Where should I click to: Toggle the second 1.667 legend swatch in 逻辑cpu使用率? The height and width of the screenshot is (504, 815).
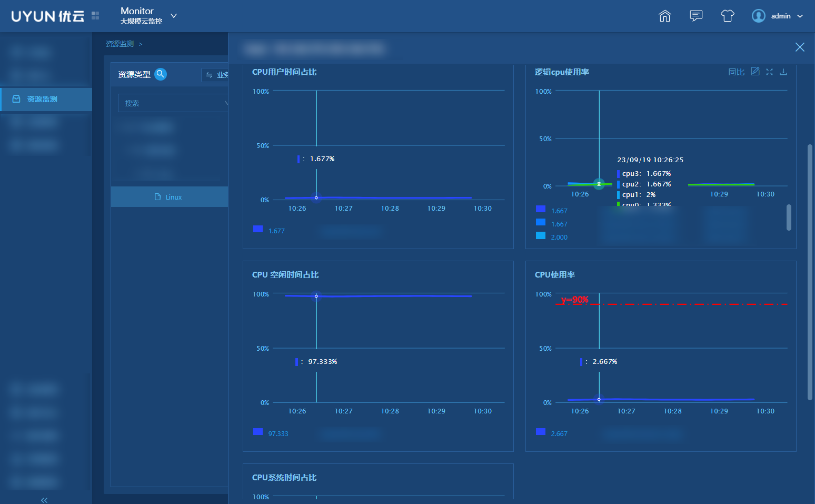click(x=541, y=222)
